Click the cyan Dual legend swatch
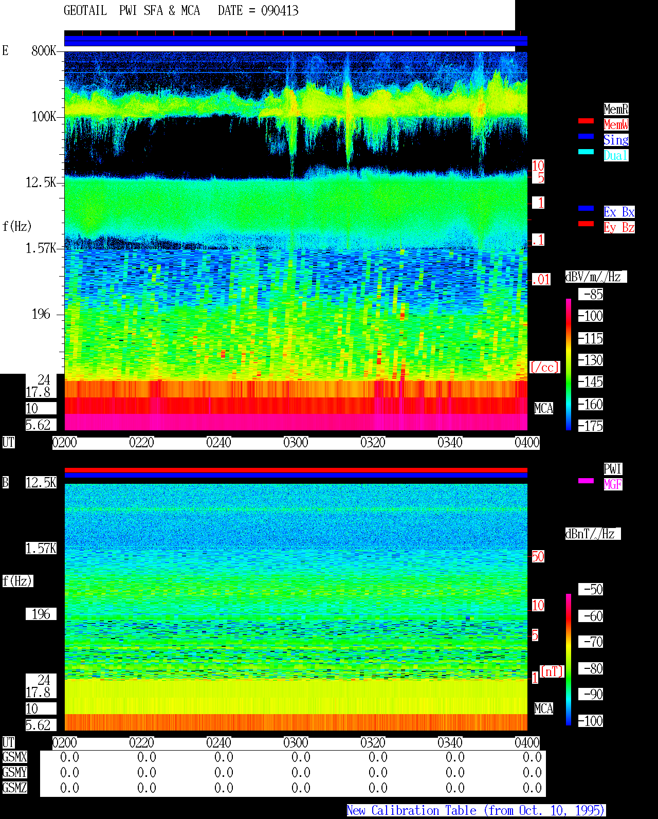 (586, 152)
